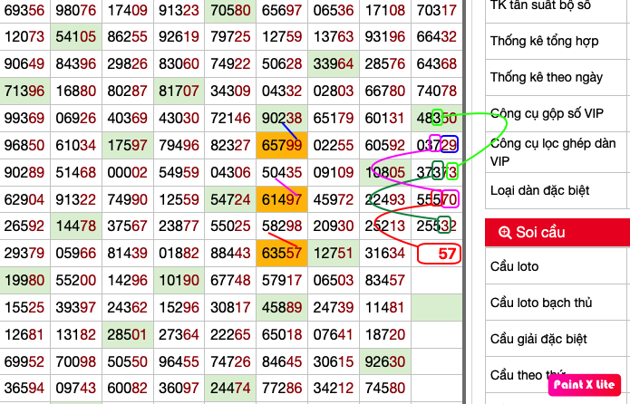Image resolution: width=630 pixels, height=404 pixels.
Task: Go to Thống kê theo ngày
Action: coord(546,77)
